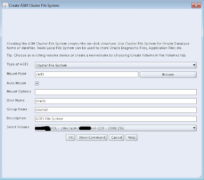Click the Java icon in the title bar
204x180 pixels.
(5, 5)
